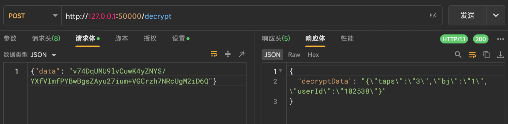
Task: Open the POST method dropdown
Action: point(32,16)
